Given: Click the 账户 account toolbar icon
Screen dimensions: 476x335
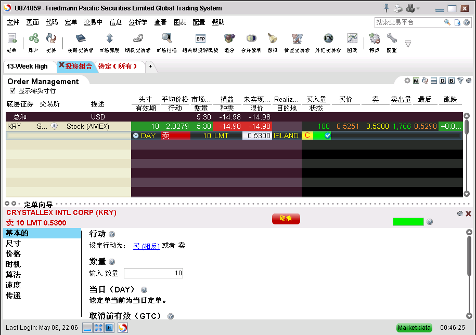Looking at the screenshot, I should point(34,39).
